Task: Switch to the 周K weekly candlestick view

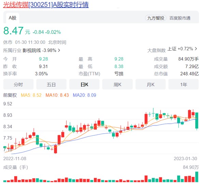Action: coord(117,84)
